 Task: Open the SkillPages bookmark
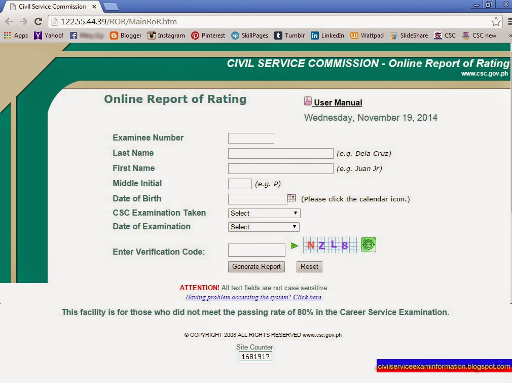coord(250,36)
